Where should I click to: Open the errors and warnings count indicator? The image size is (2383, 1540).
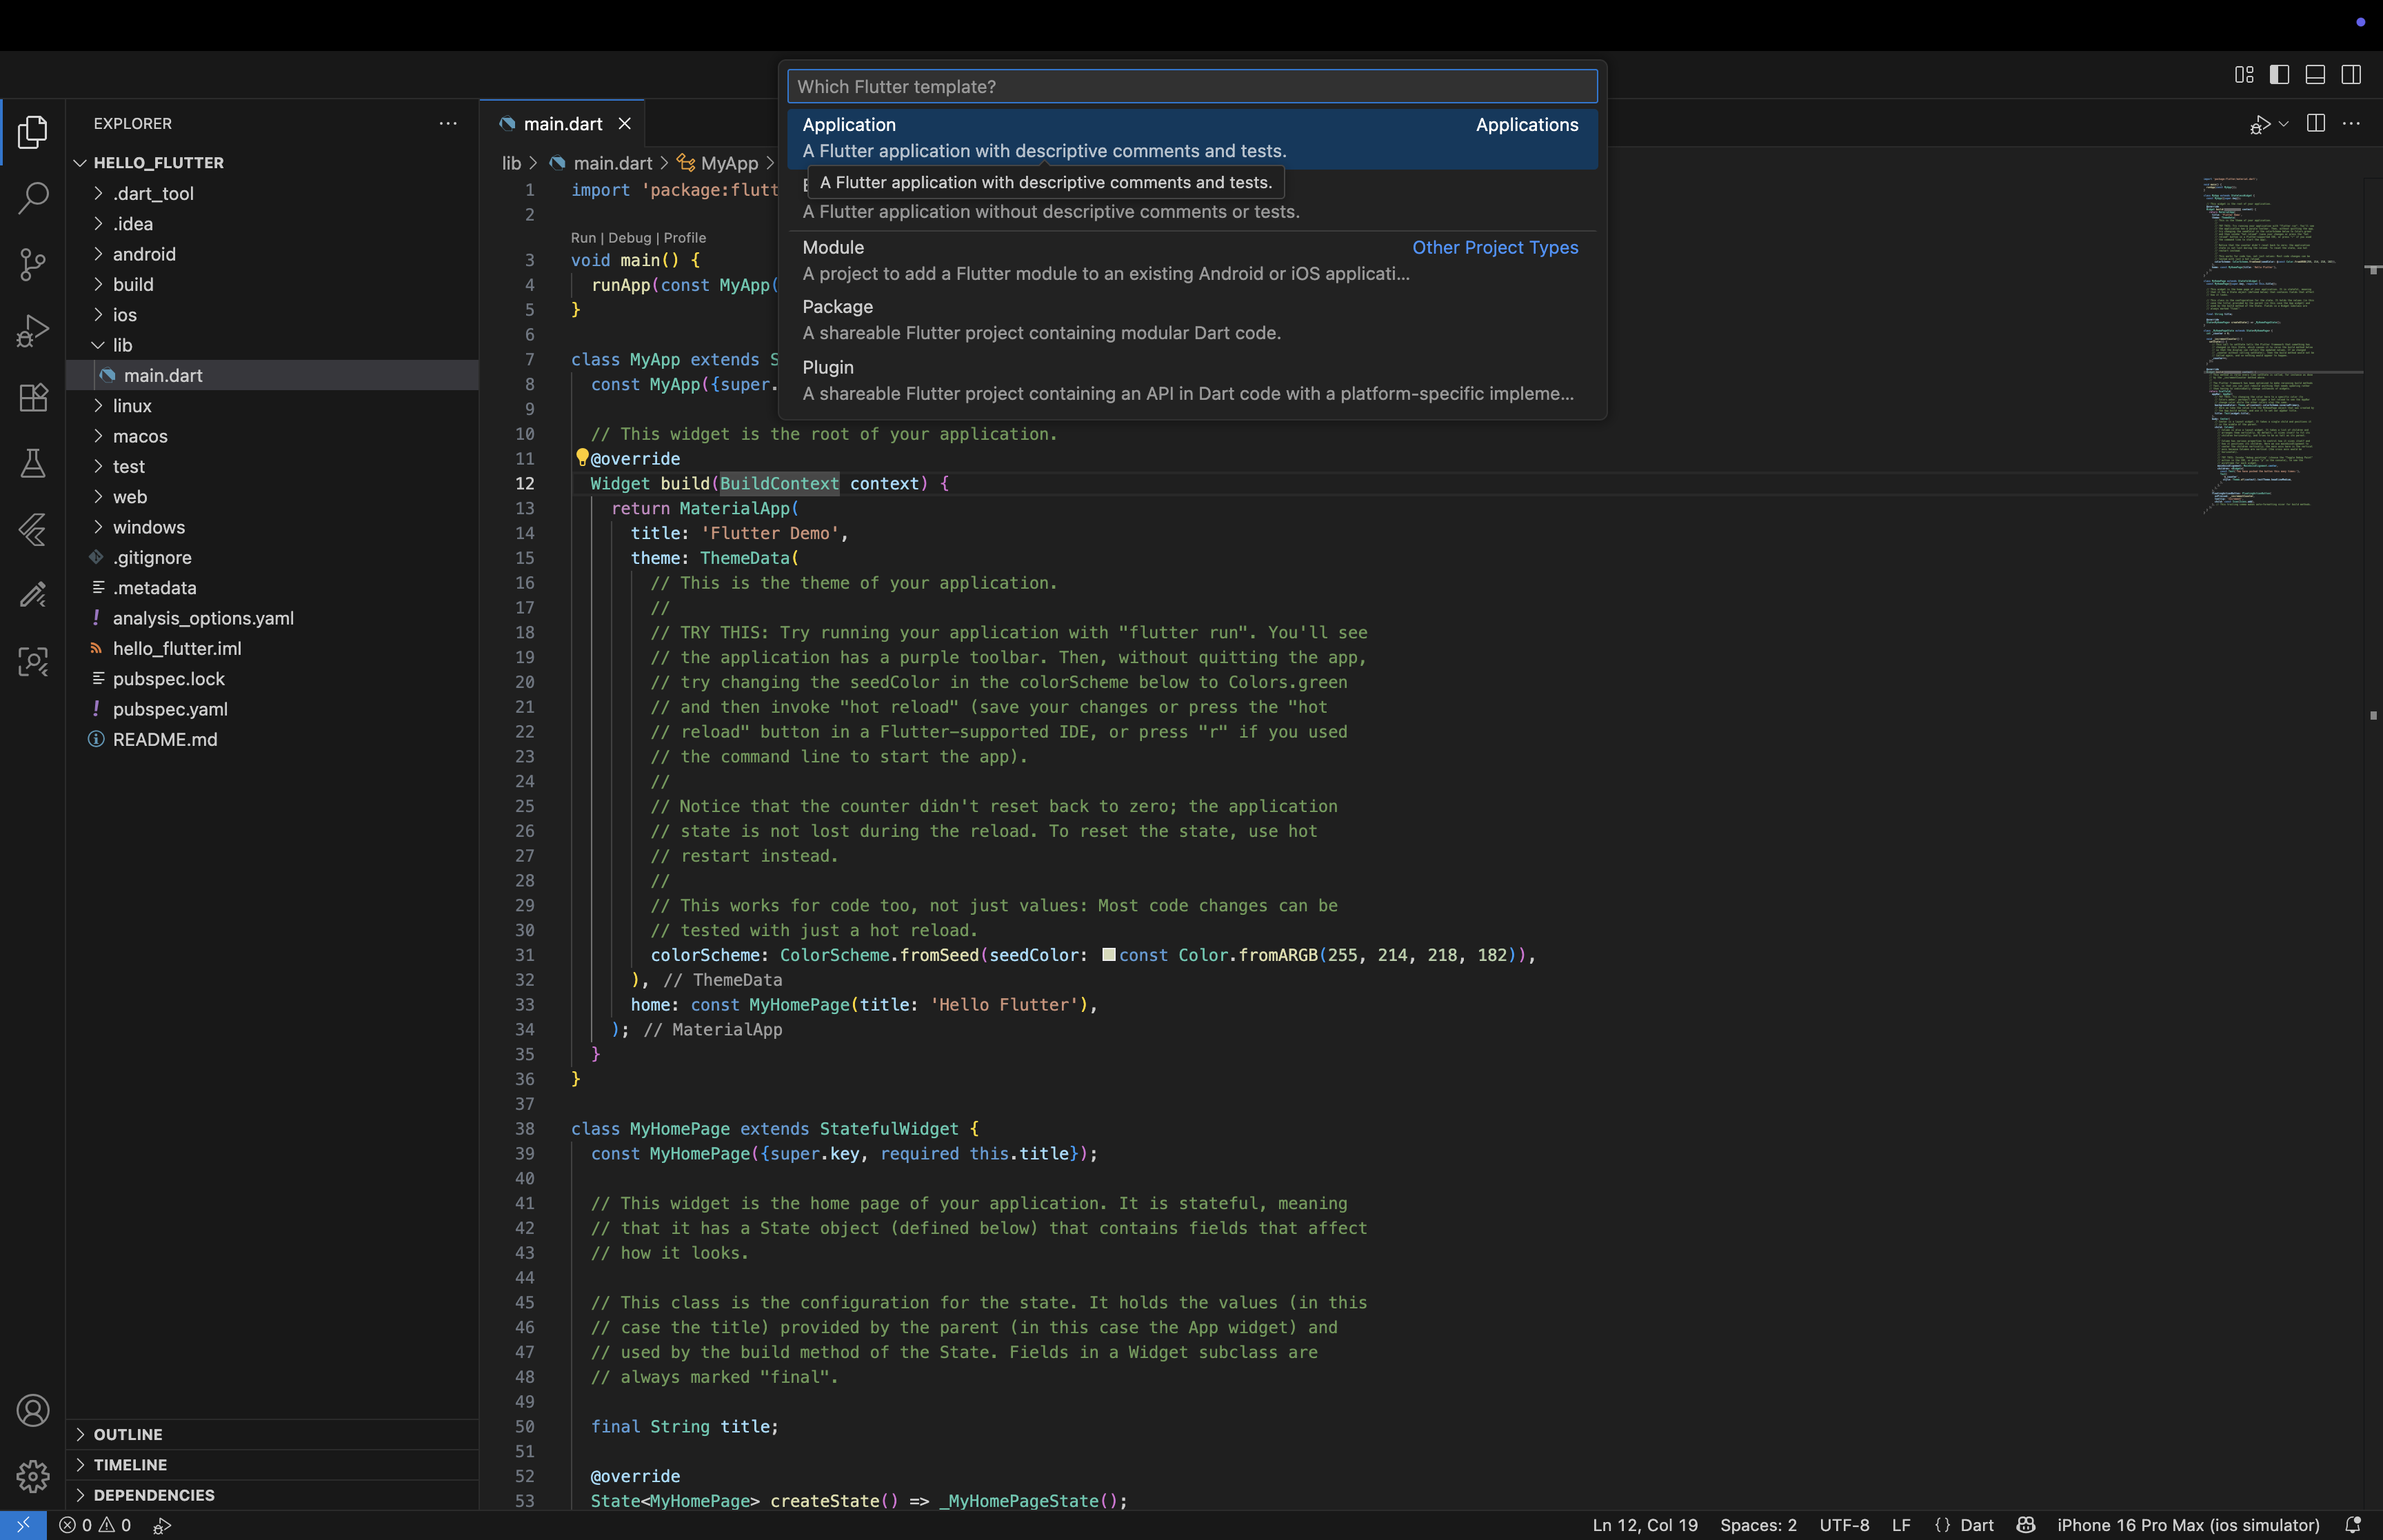coord(95,1525)
